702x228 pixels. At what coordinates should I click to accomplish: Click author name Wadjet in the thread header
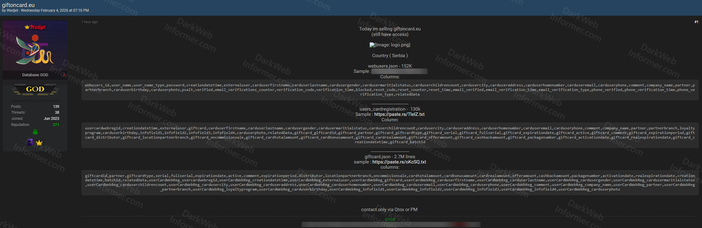tap(12, 10)
